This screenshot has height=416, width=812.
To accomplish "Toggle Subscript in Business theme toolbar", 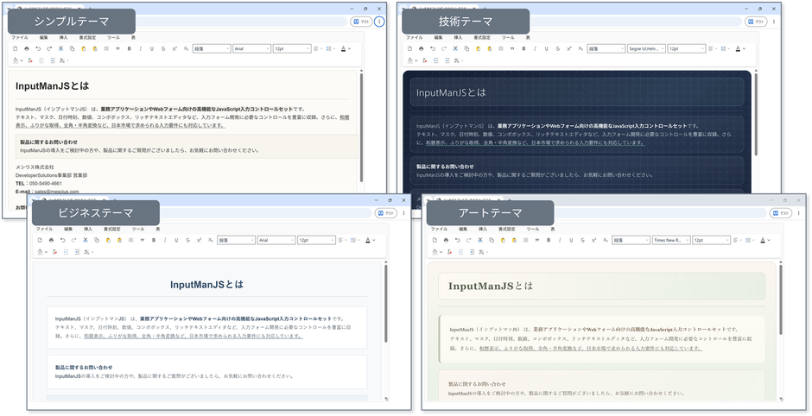I will 210,240.
